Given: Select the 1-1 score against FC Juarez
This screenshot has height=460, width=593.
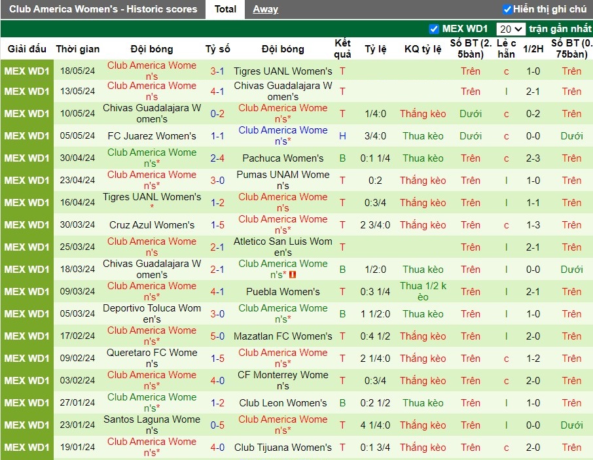Looking at the screenshot, I should click(217, 135).
